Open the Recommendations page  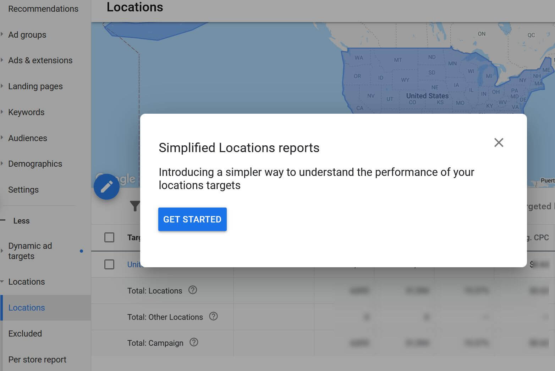pyautogui.click(x=43, y=9)
